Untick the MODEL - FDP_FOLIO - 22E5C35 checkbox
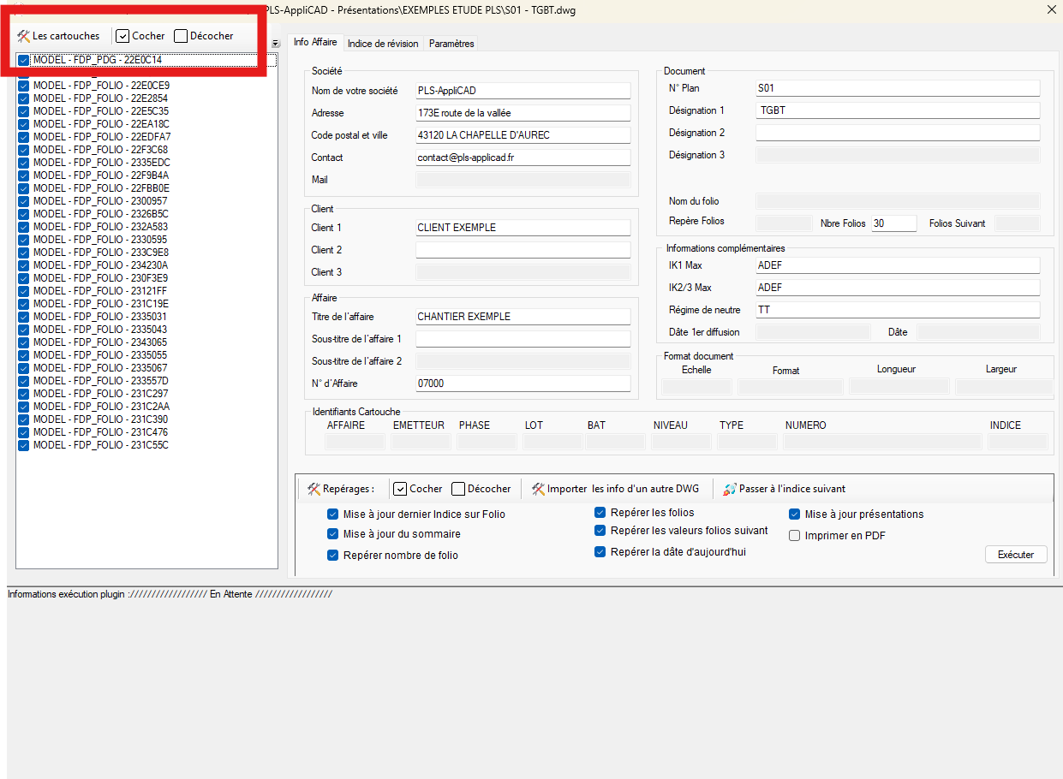 tap(23, 111)
